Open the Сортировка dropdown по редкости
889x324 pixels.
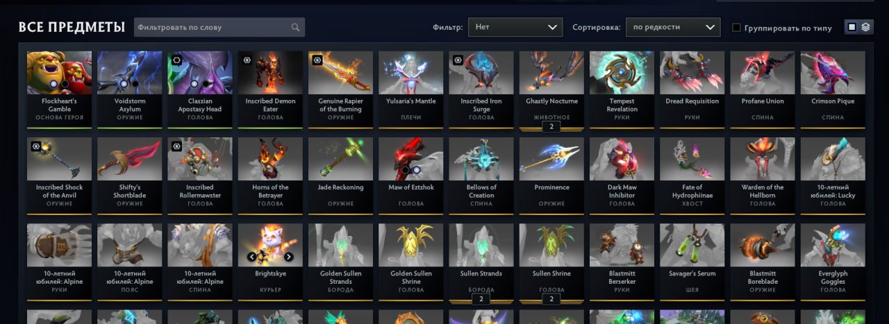[672, 27]
